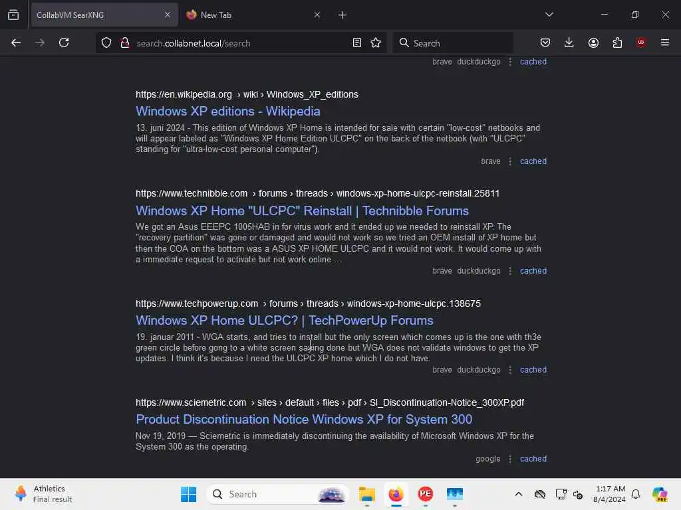681x510 pixels.
Task: Click the address bar URL field
Action: [x=241, y=43]
